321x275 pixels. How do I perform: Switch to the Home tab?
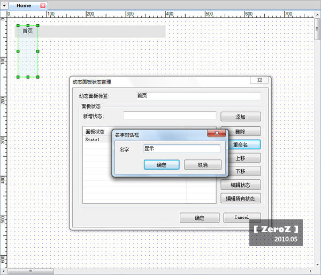[x=24, y=5]
